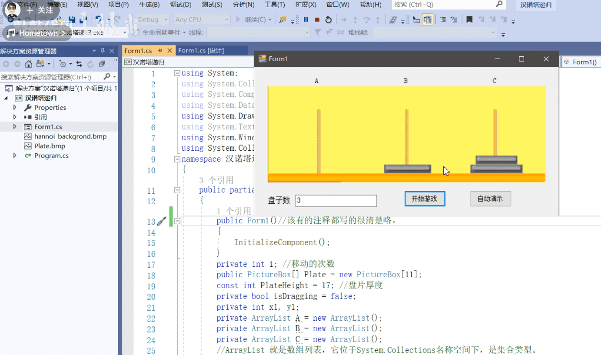Click sync with active document icon
Screen dimensions: 601x355
79,64
